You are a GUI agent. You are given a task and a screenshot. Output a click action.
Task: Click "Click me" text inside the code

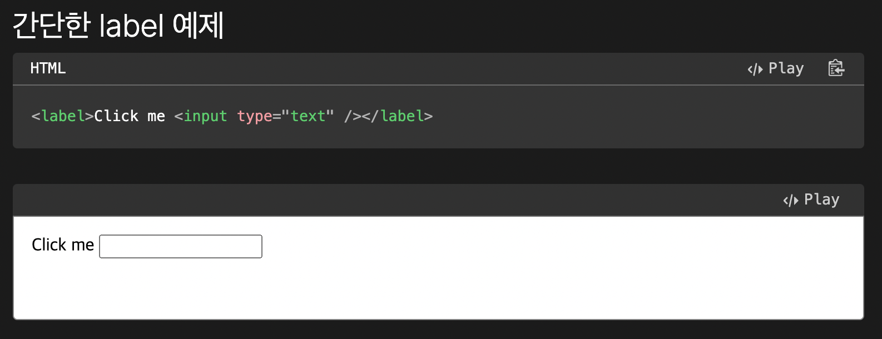(129, 116)
